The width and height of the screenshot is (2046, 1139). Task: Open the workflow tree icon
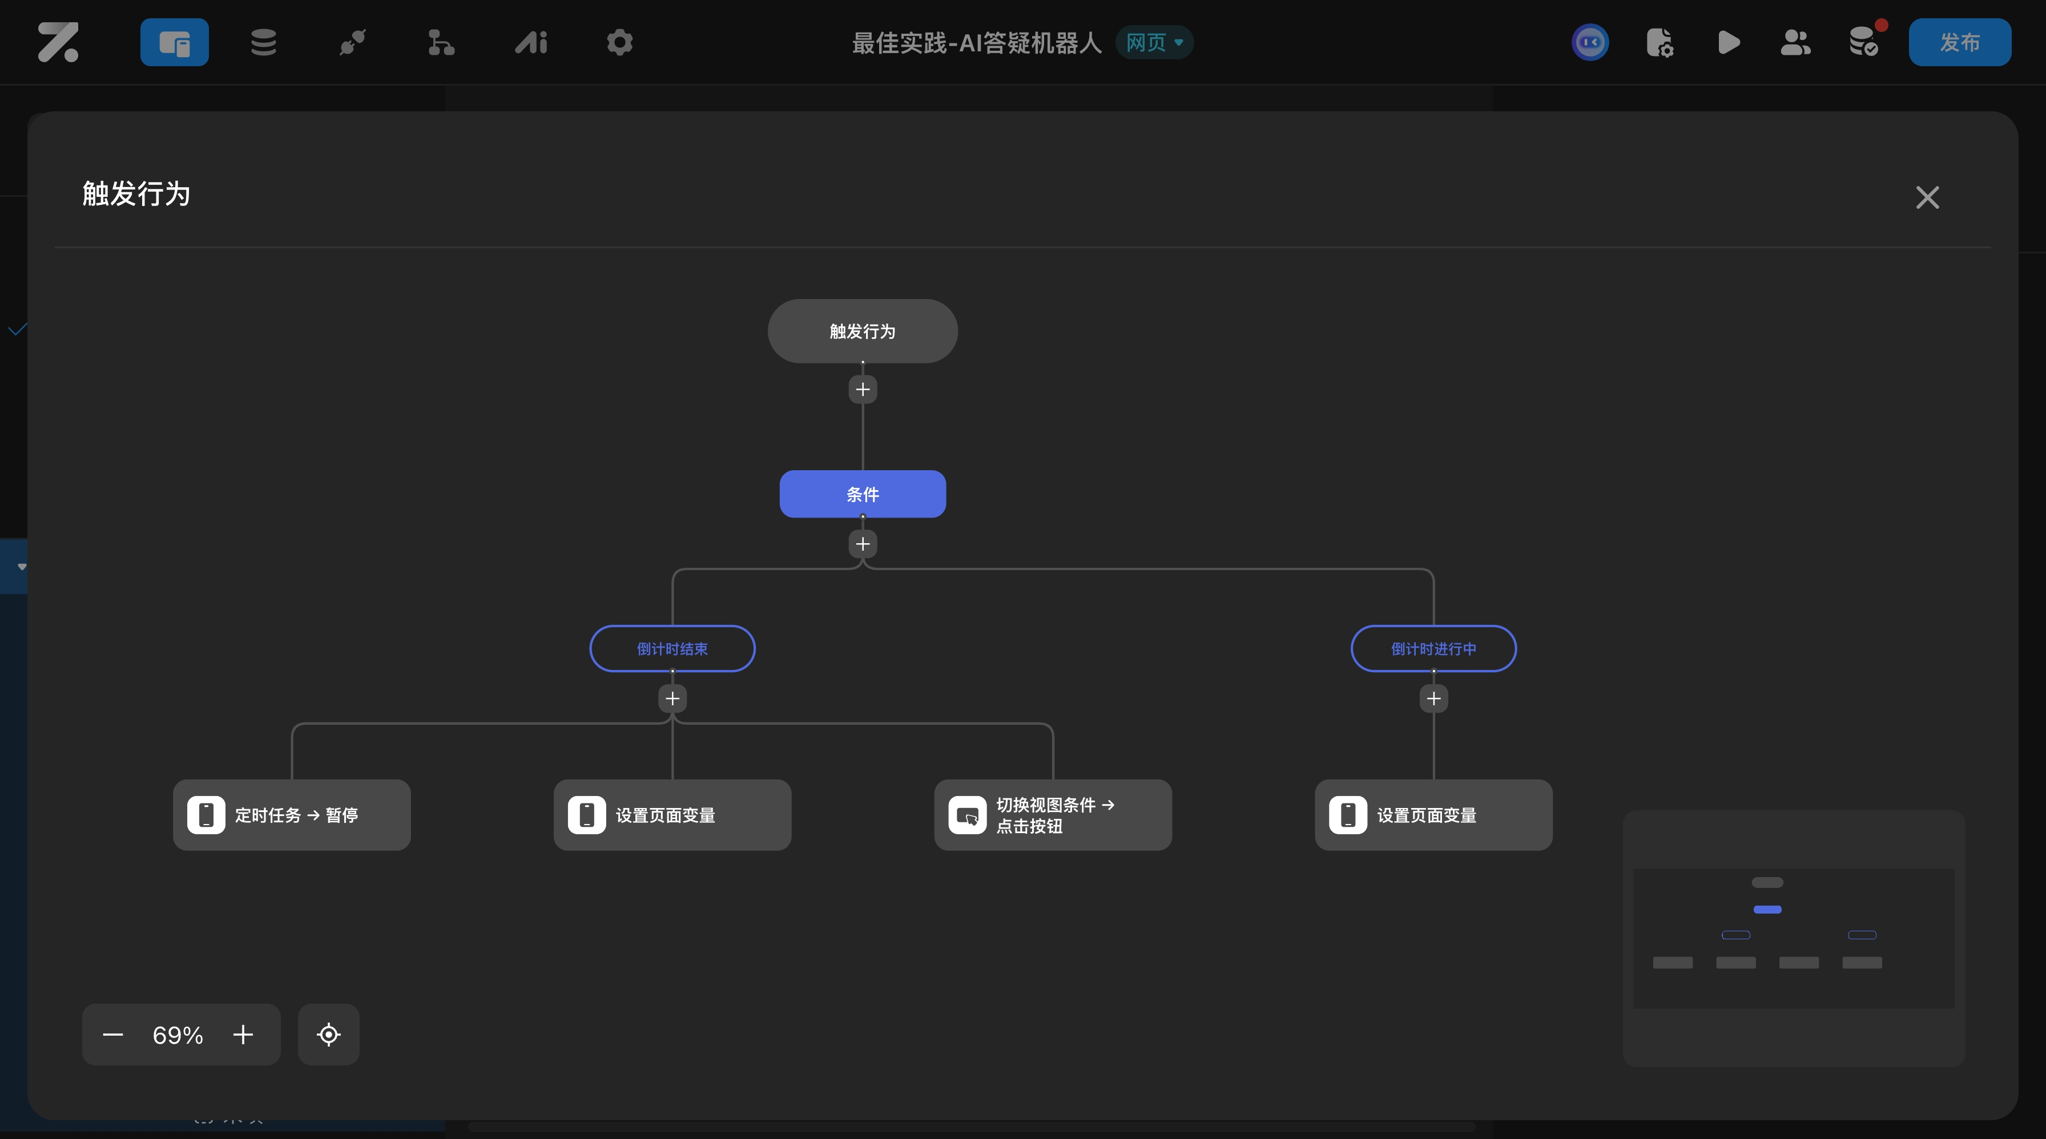click(x=442, y=42)
